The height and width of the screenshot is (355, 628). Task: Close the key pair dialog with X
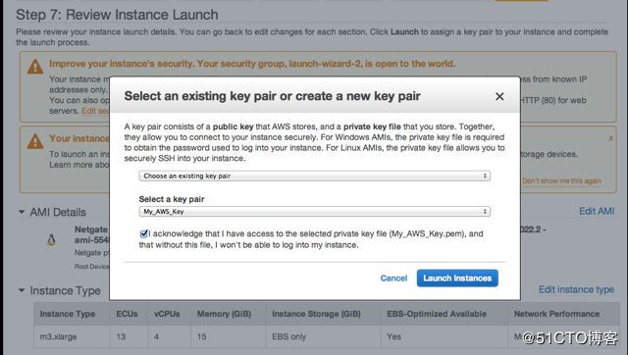click(499, 96)
